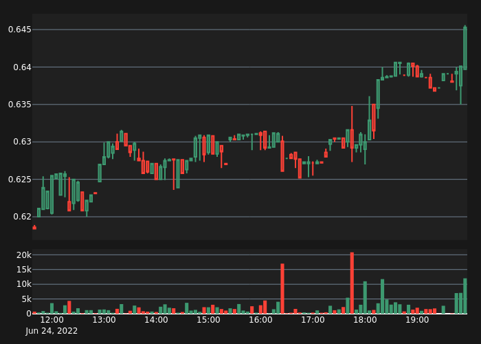
Task: Click the 0.63 price axis label
Action: [x=22, y=142]
